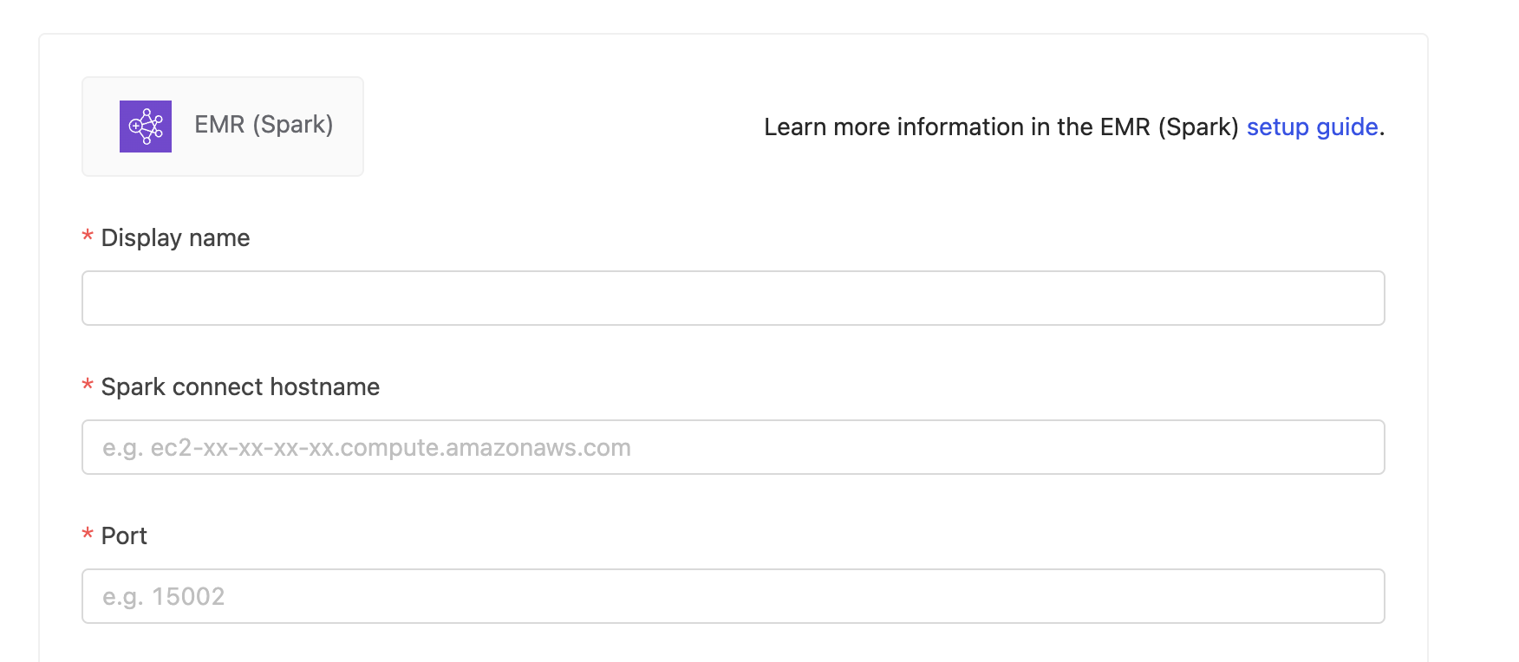Open the setup guide link
The image size is (1519, 662).
coord(1312,127)
